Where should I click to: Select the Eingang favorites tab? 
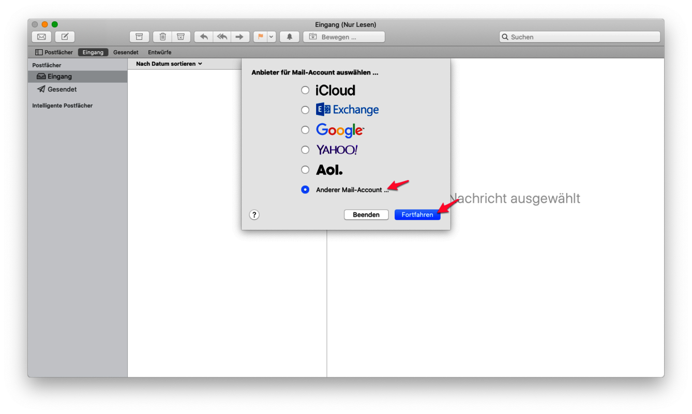pos(93,52)
